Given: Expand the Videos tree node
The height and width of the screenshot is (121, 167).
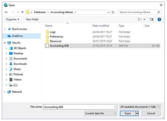Looking at the screenshot, I should [6, 80].
